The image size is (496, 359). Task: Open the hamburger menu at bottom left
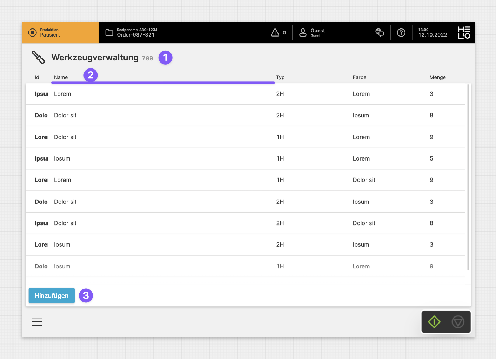(x=37, y=322)
